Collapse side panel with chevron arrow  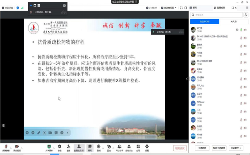click(187, 79)
